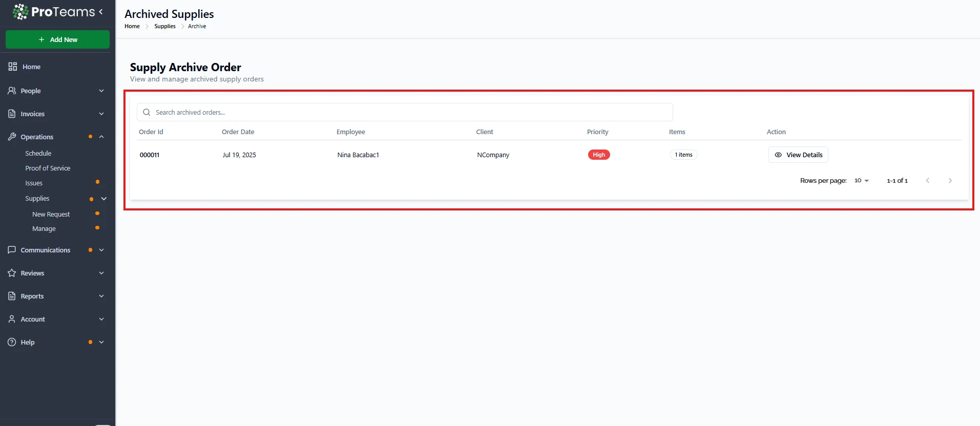The image size is (980, 426).
Task: Click the ProTeams logo icon
Action: (x=20, y=12)
